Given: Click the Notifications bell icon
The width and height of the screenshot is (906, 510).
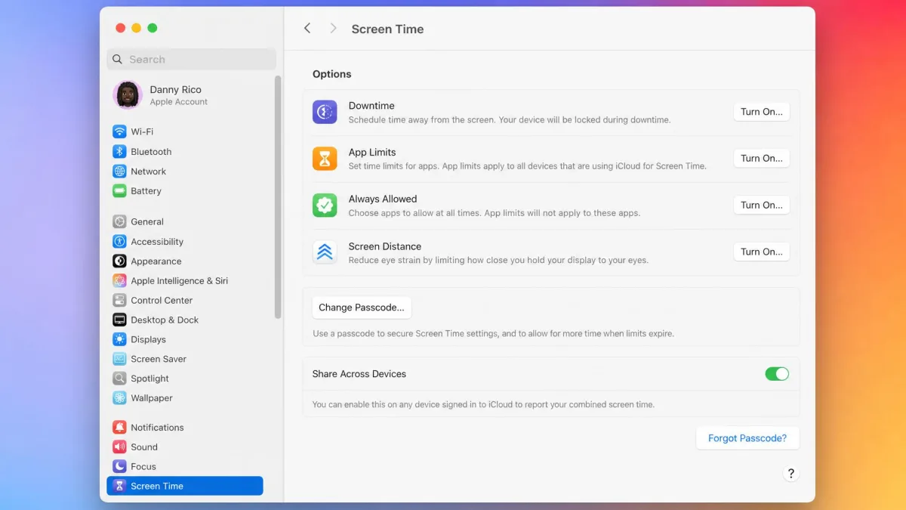Looking at the screenshot, I should pos(119,427).
